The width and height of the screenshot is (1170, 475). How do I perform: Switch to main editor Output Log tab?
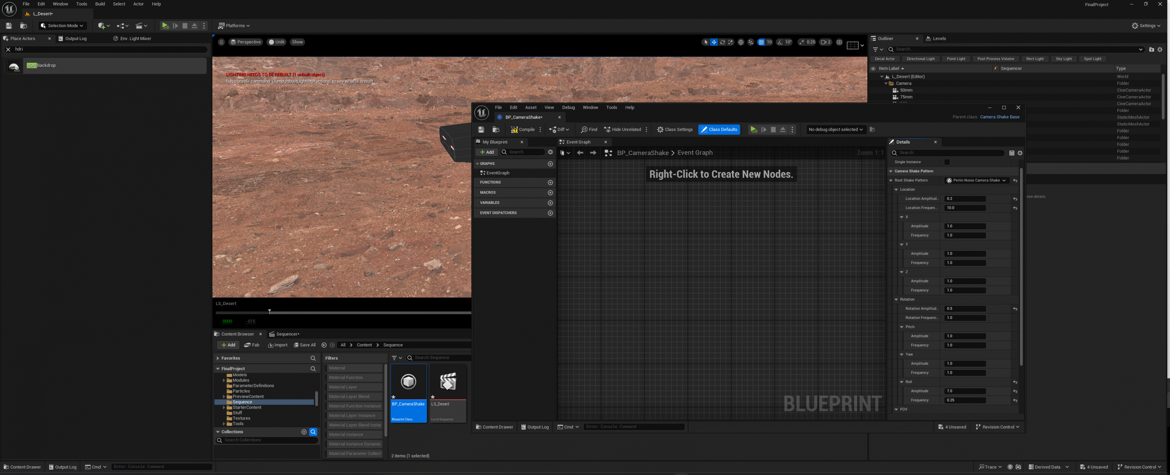point(72,39)
